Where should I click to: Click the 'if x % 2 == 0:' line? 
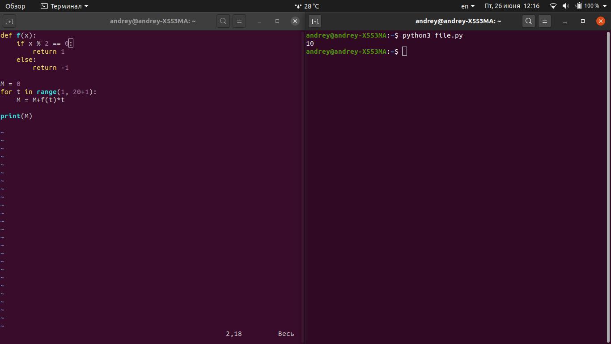[x=45, y=43]
